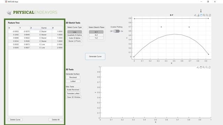Screen dimensions: 223x125
Task: Select brush tool on the 3D axes toolbar
Action: pos(198,67)
